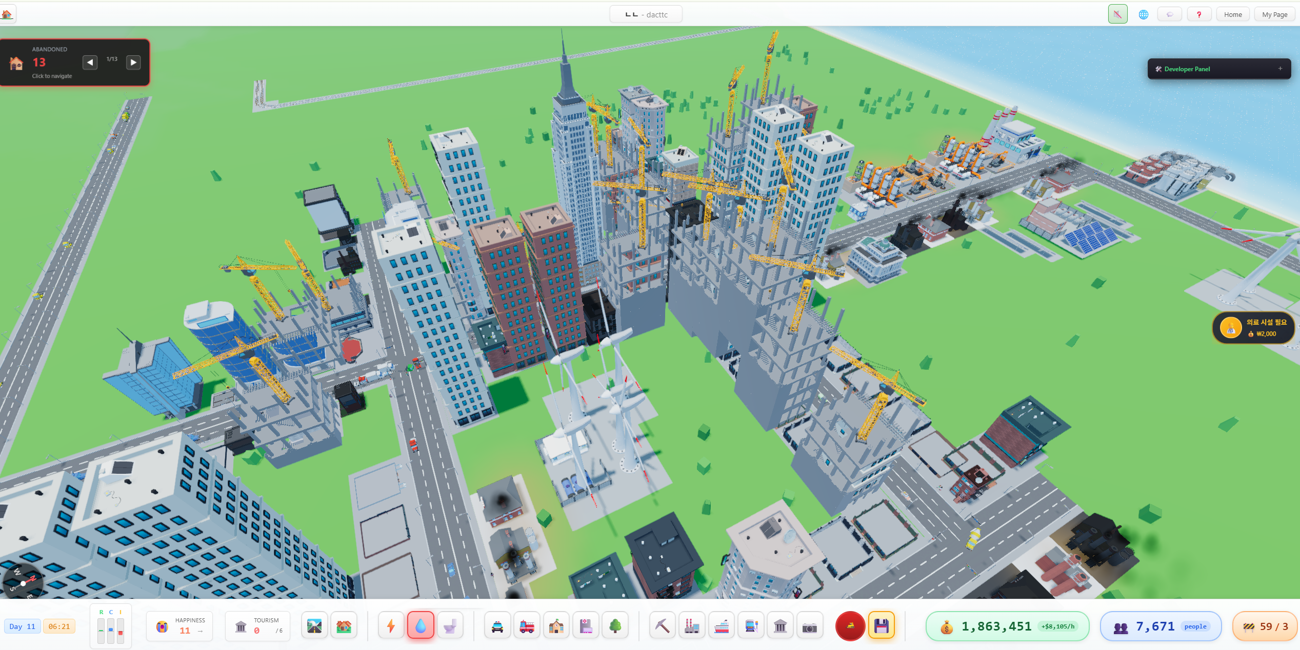Open the Home menu item

[x=1232, y=14]
